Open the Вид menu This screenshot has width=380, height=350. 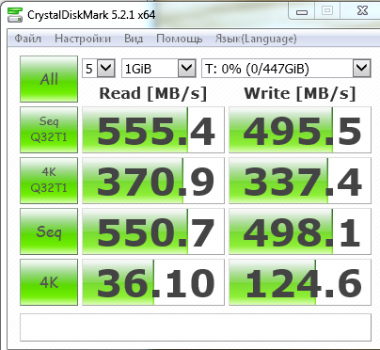click(x=134, y=39)
